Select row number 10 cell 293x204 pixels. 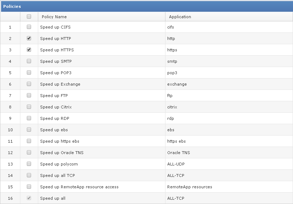10,130
